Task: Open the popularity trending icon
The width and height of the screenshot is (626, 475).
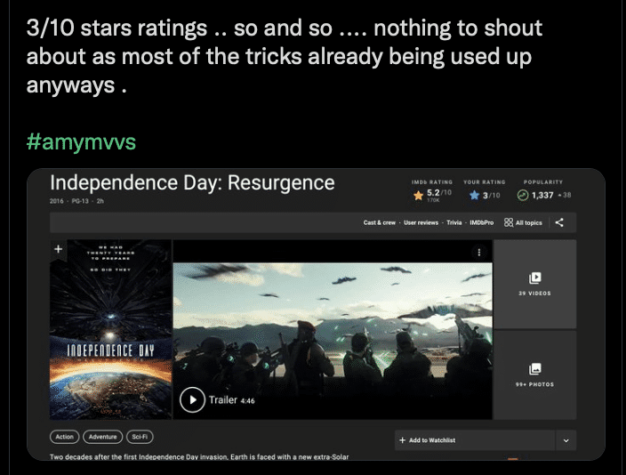Action: coord(523,196)
